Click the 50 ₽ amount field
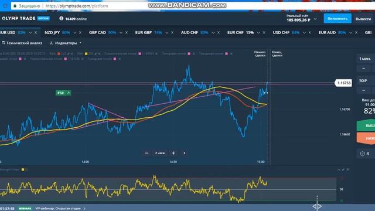Screen dimensions: 375x211 366,81
